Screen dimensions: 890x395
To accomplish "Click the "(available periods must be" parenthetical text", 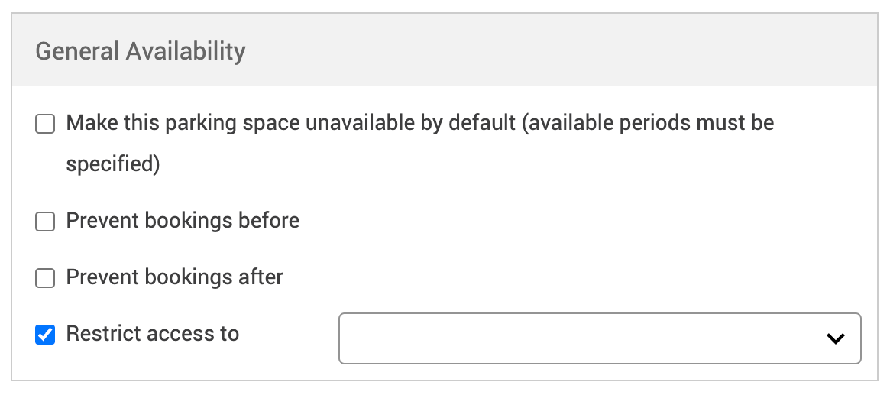I will (x=648, y=123).
